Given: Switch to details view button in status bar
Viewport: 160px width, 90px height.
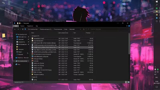Looking at the screenshot, I should point(126,82).
